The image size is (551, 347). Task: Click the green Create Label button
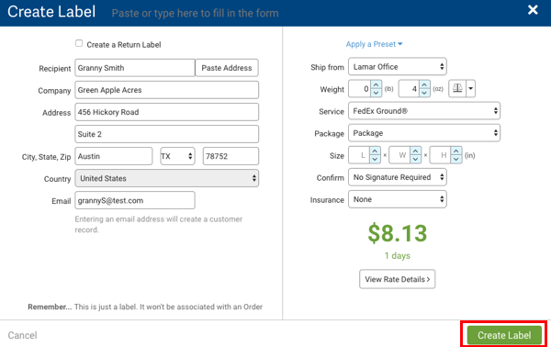(x=504, y=335)
